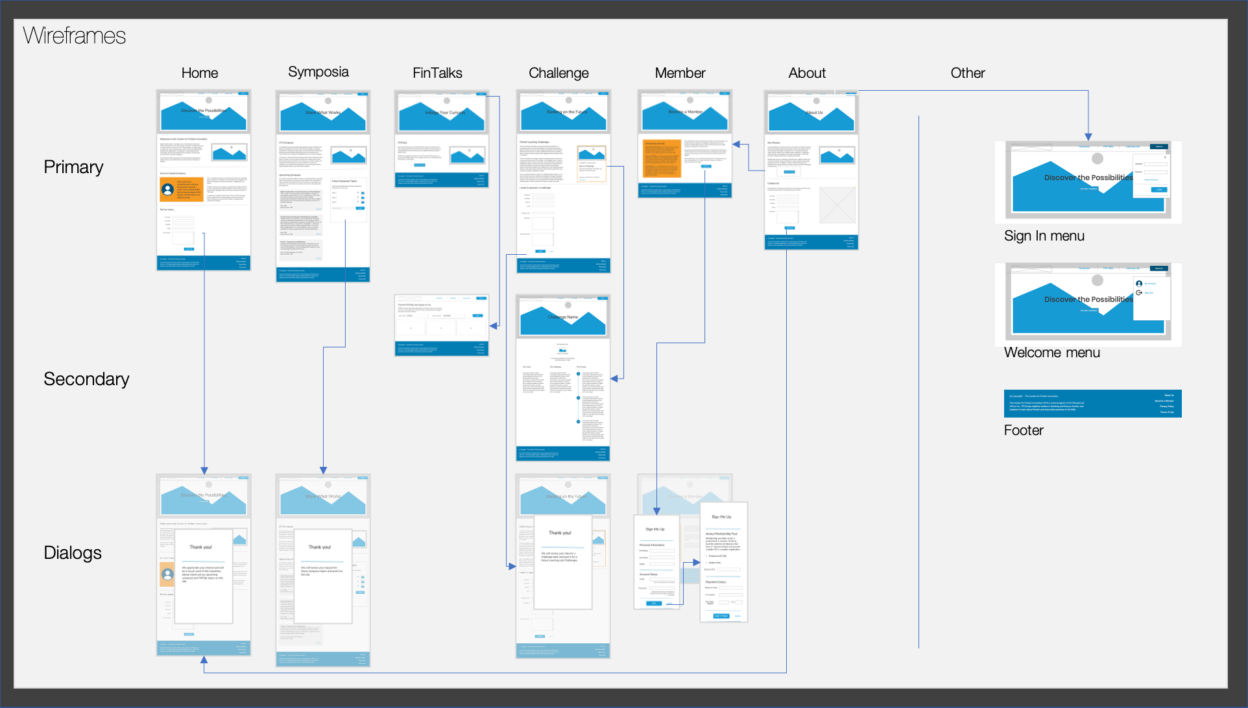Click the Sign Out exit icon in Welcome menu
The image size is (1248, 708).
coord(1138,292)
